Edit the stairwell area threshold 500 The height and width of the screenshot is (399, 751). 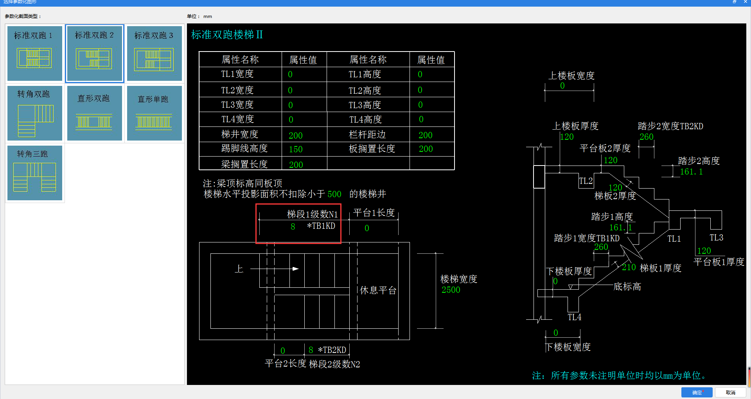click(334, 194)
